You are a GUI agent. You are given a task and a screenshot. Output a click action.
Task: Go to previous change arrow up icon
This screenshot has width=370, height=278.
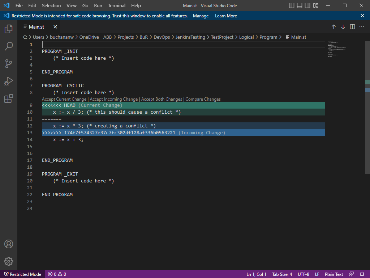[334, 27]
